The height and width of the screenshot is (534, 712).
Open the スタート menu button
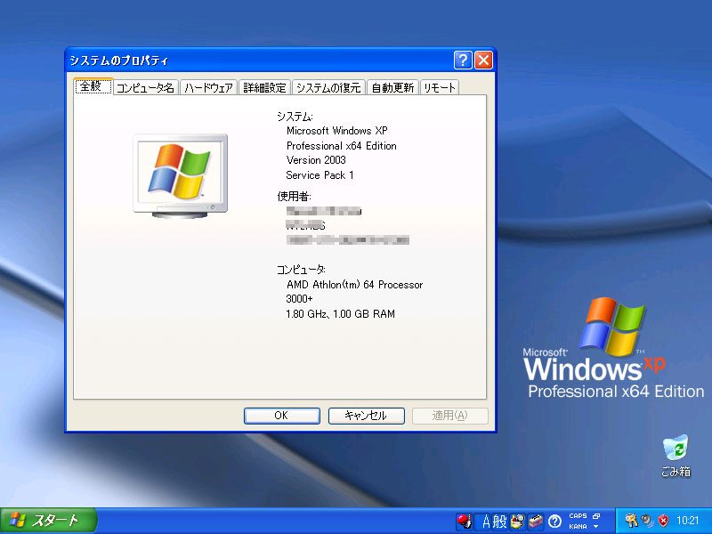pyautogui.click(x=48, y=521)
